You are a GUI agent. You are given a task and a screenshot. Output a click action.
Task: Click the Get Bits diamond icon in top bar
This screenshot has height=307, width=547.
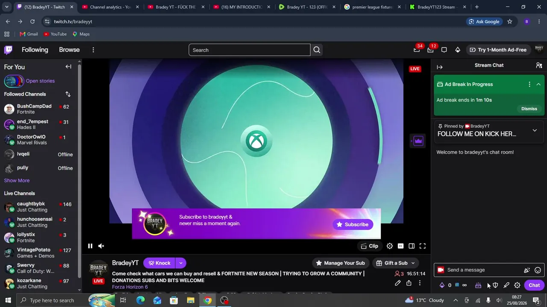coord(458,50)
